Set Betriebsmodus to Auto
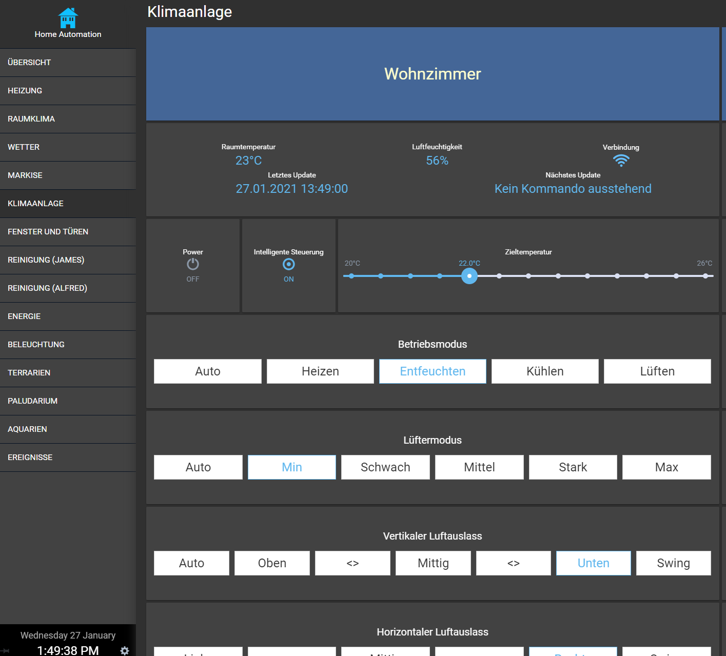The height and width of the screenshot is (656, 726). (208, 371)
